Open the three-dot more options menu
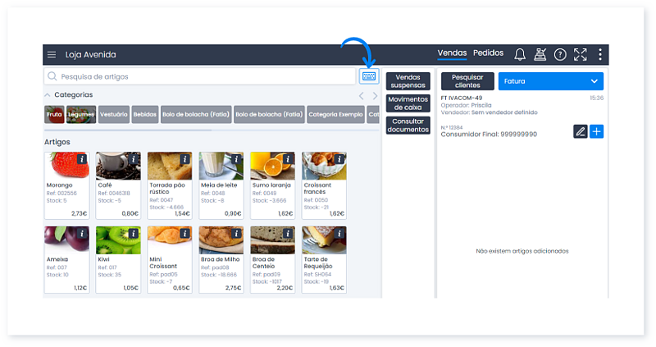Image resolution: width=656 pixels, height=347 pixels. tap(600, 54)
